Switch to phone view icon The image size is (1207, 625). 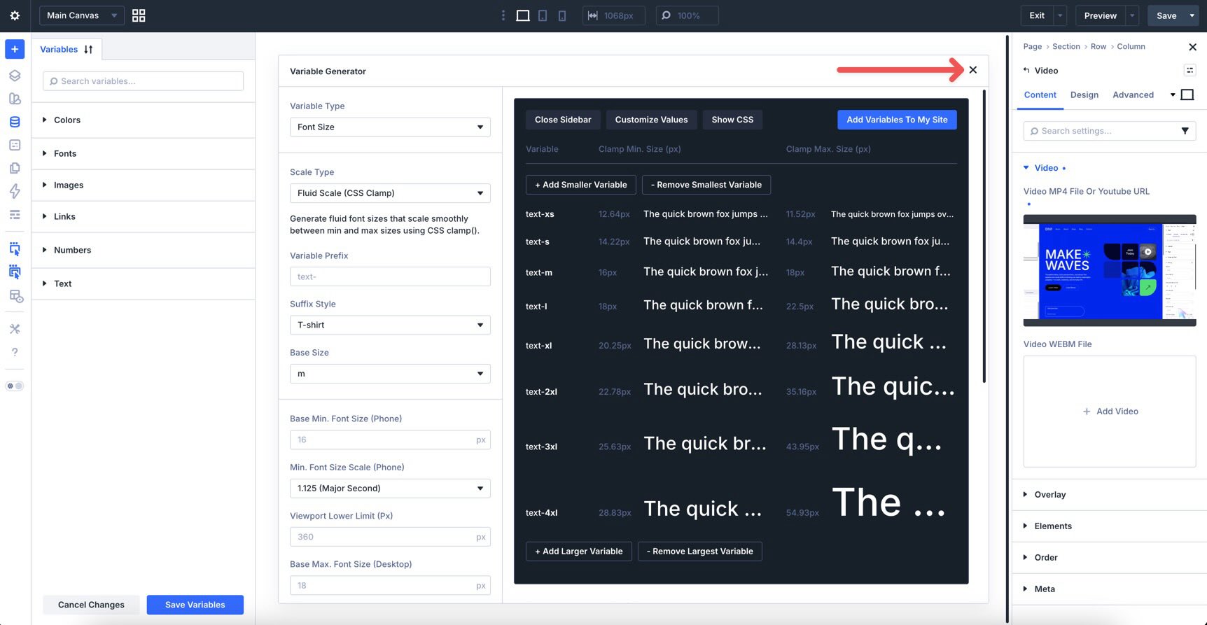(x=562, y=15)
